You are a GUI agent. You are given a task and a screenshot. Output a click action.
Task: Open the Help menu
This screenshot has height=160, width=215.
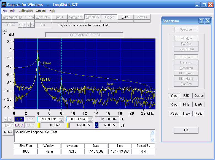[x=52, y=11]
